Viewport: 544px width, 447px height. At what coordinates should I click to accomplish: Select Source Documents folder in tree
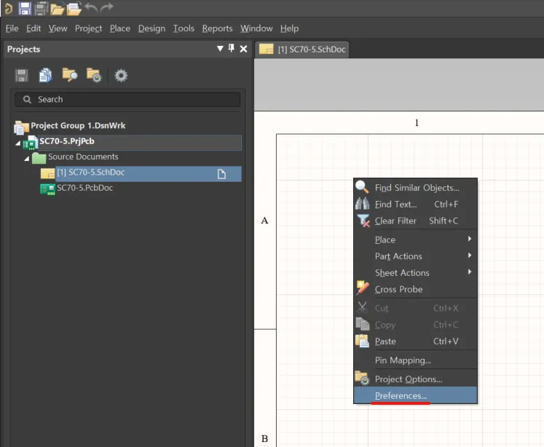[83, 157]
